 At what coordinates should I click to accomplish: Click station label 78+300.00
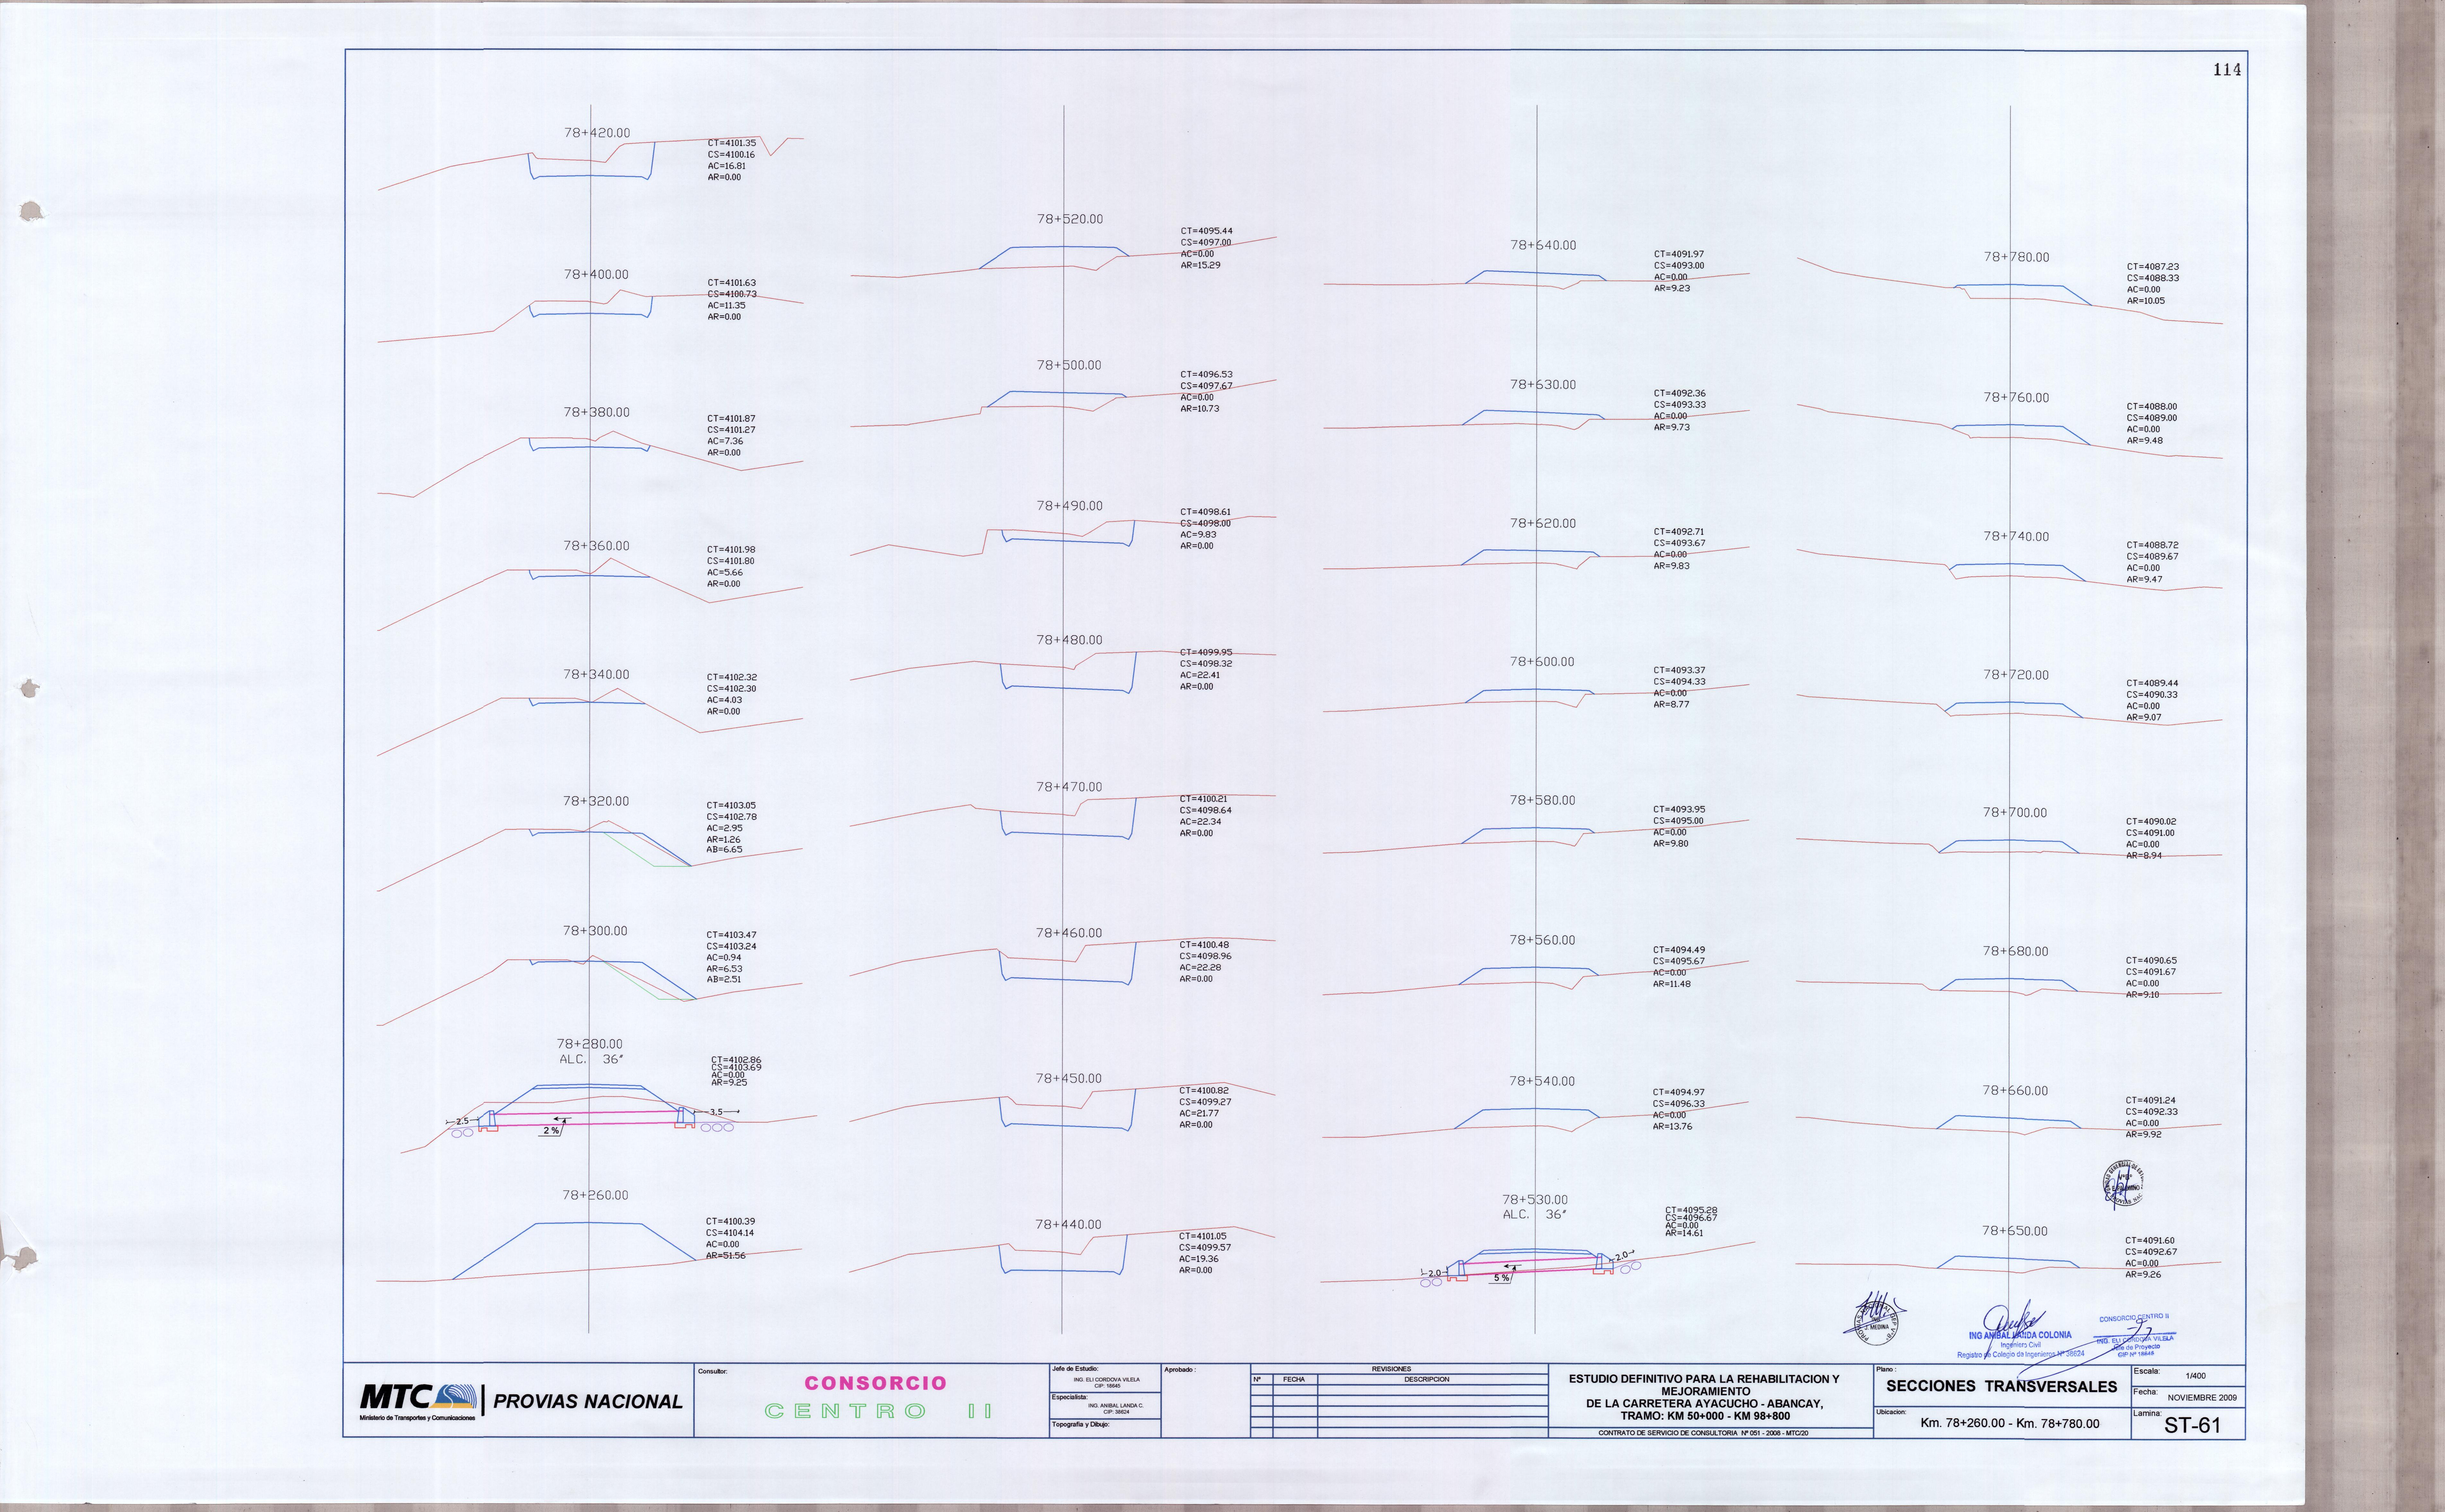click(595, 931)
